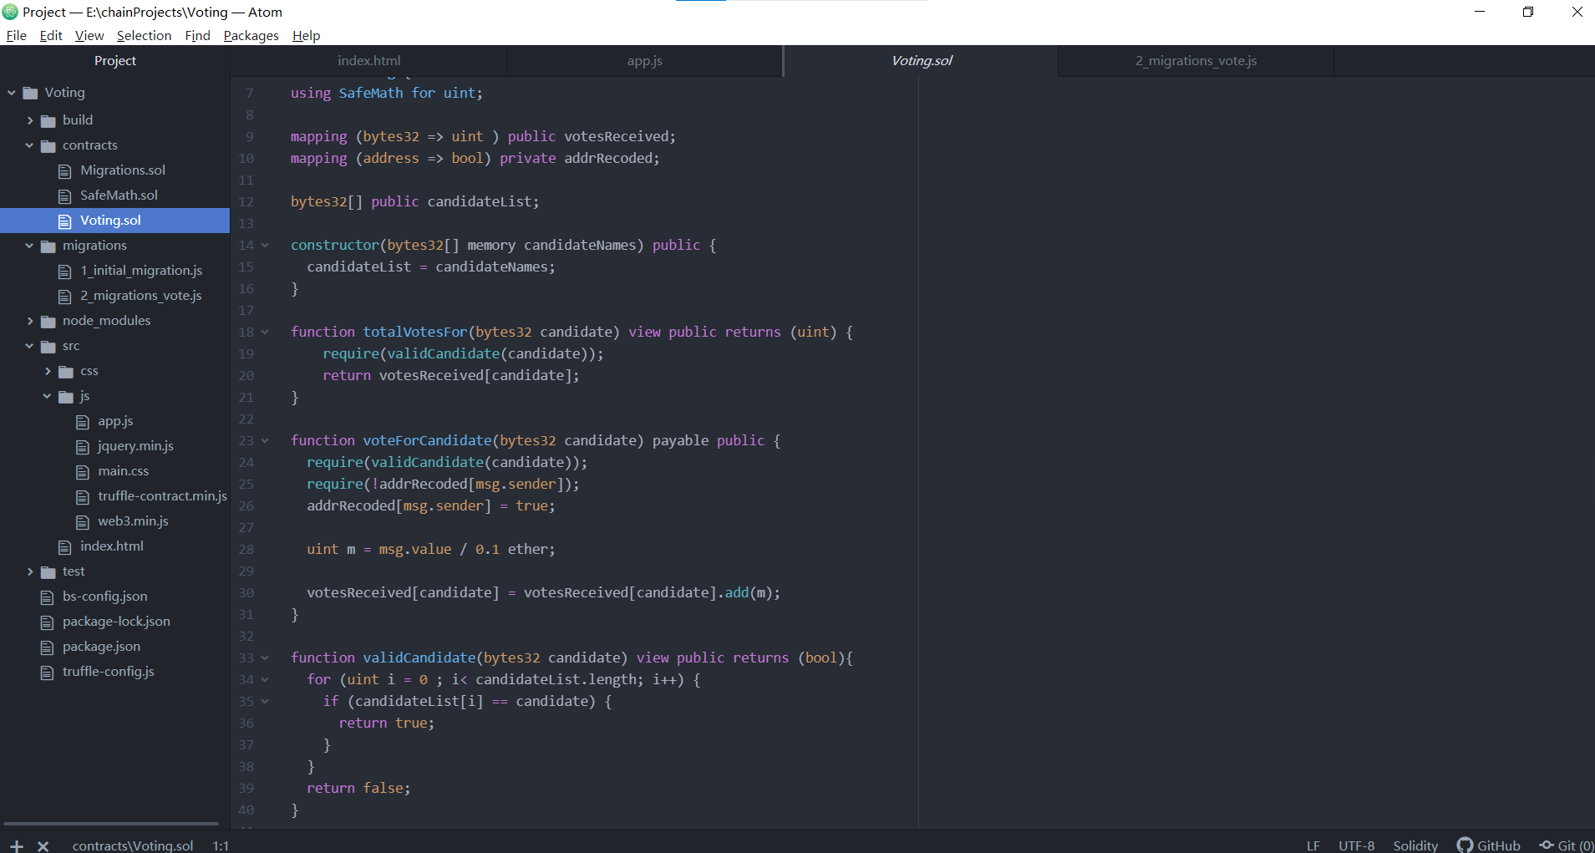
Task: Click the Atom app icon in title bar
Action: coord(10,12)
